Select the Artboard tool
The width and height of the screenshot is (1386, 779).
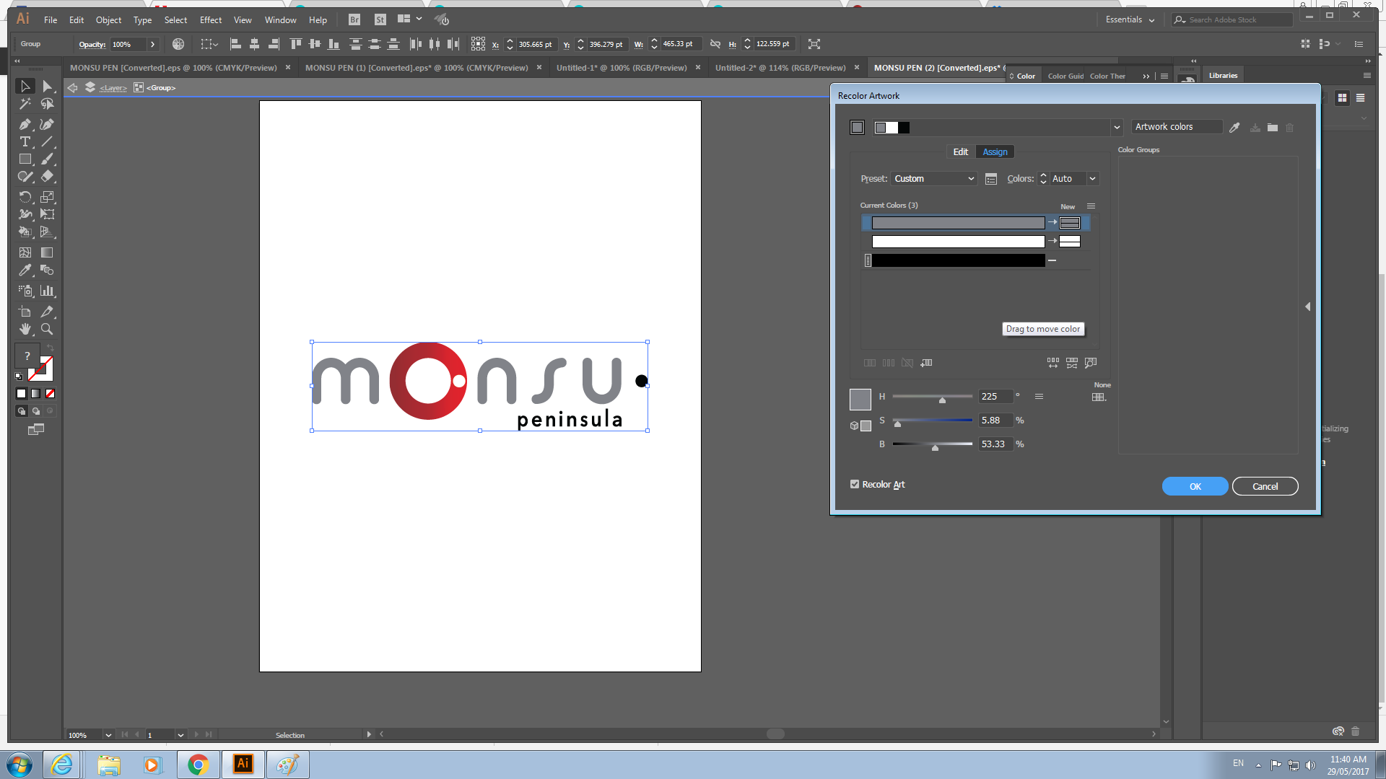pyautogui.click(x=25, y=312)
